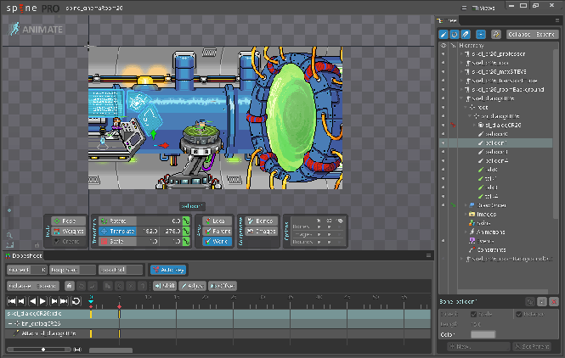Click the Animate mode runner icon
Screen dimensions: 565x358
click(x=14, y=29)
